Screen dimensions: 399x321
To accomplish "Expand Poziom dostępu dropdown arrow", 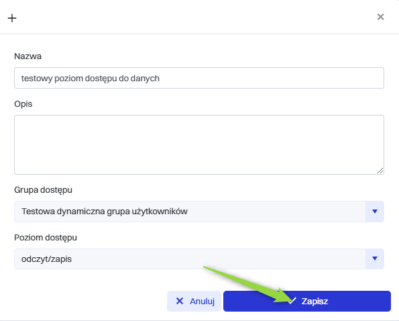I will (x=375, y=259).
